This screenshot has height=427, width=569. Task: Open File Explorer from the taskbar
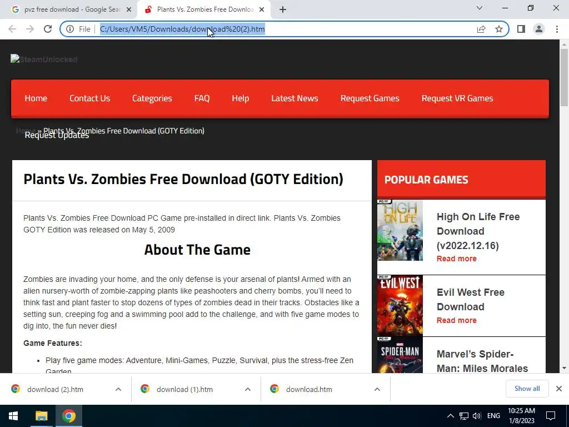[x=41, y=416]
